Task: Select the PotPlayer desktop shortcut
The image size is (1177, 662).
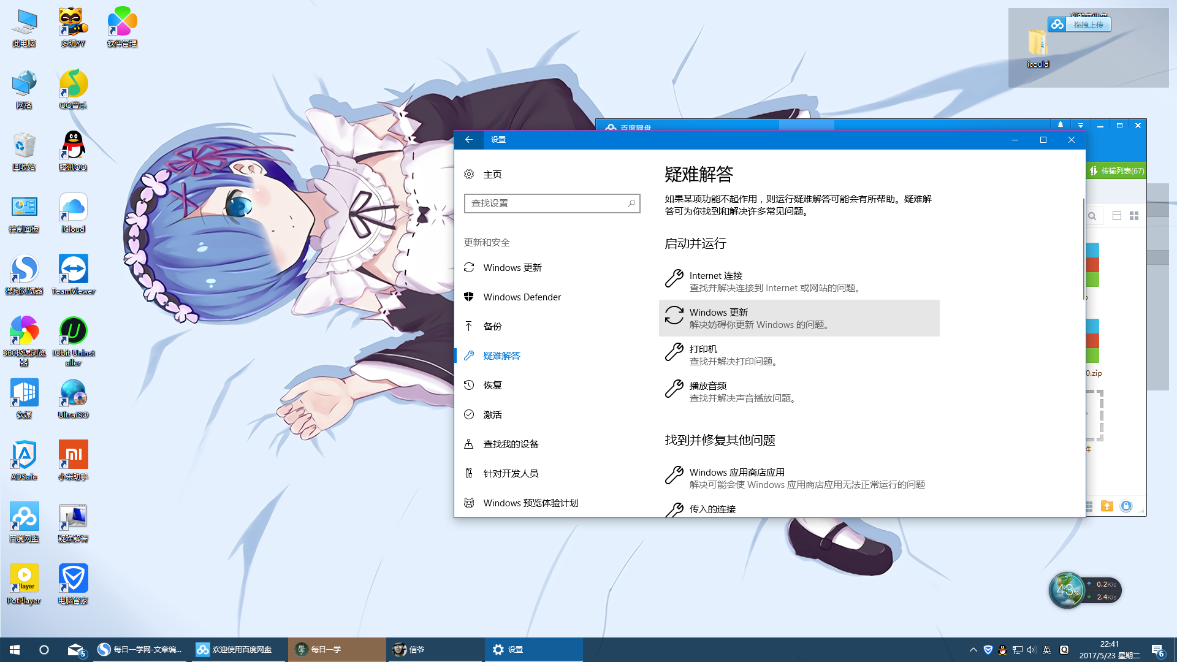Action: (x=24, y=585)
